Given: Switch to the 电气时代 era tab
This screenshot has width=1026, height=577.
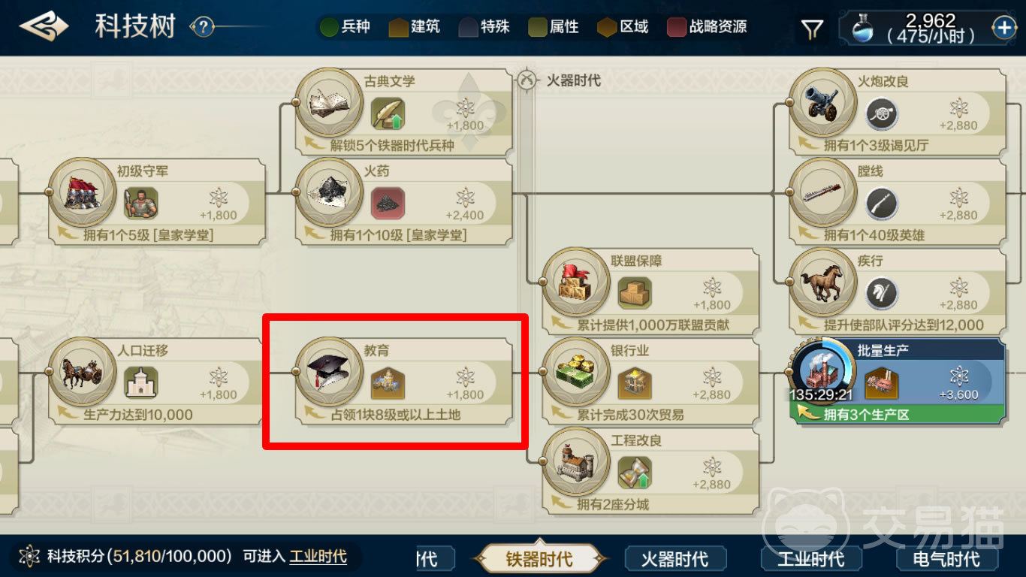Looking at the screenshot, I should (x=947, y=559).
